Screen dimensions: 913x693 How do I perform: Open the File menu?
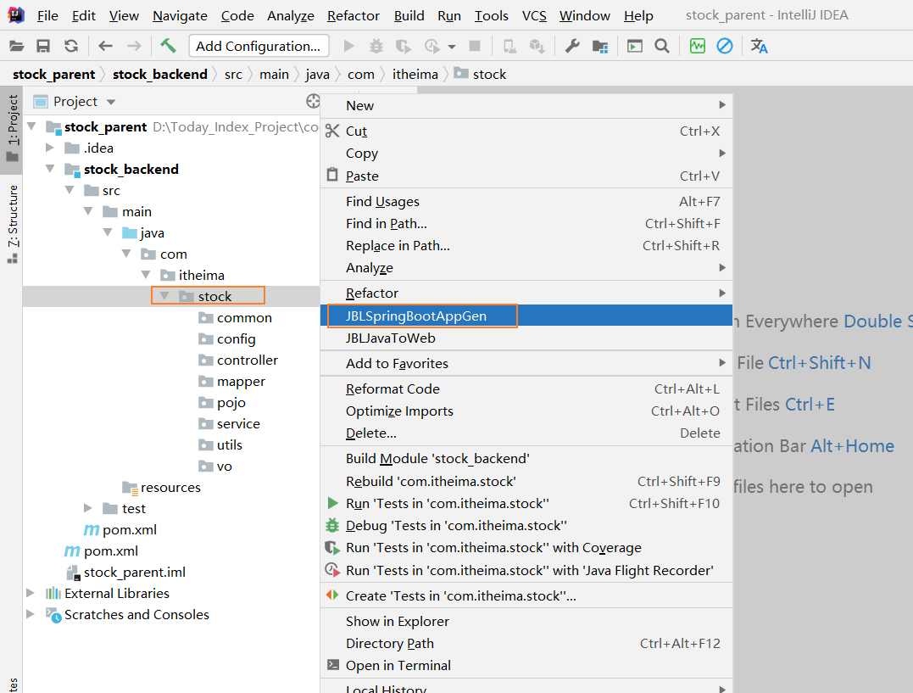(x=47, y=16)
